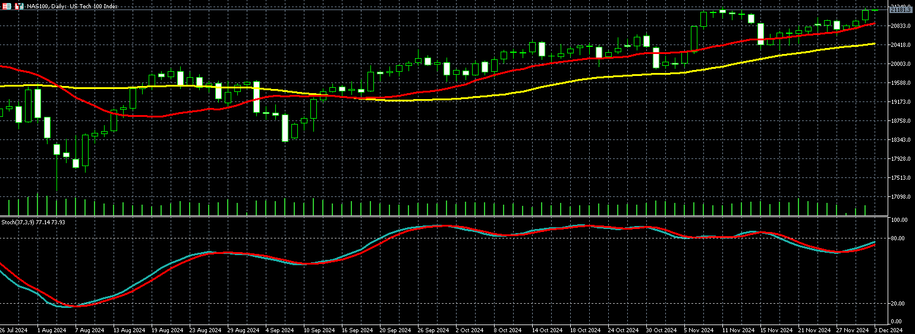
Task: Click the 26 Jul 2024 date label
Action: 14,330
